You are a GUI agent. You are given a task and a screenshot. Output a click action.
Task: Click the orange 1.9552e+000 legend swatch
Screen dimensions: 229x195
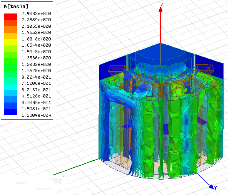(10, 29)
